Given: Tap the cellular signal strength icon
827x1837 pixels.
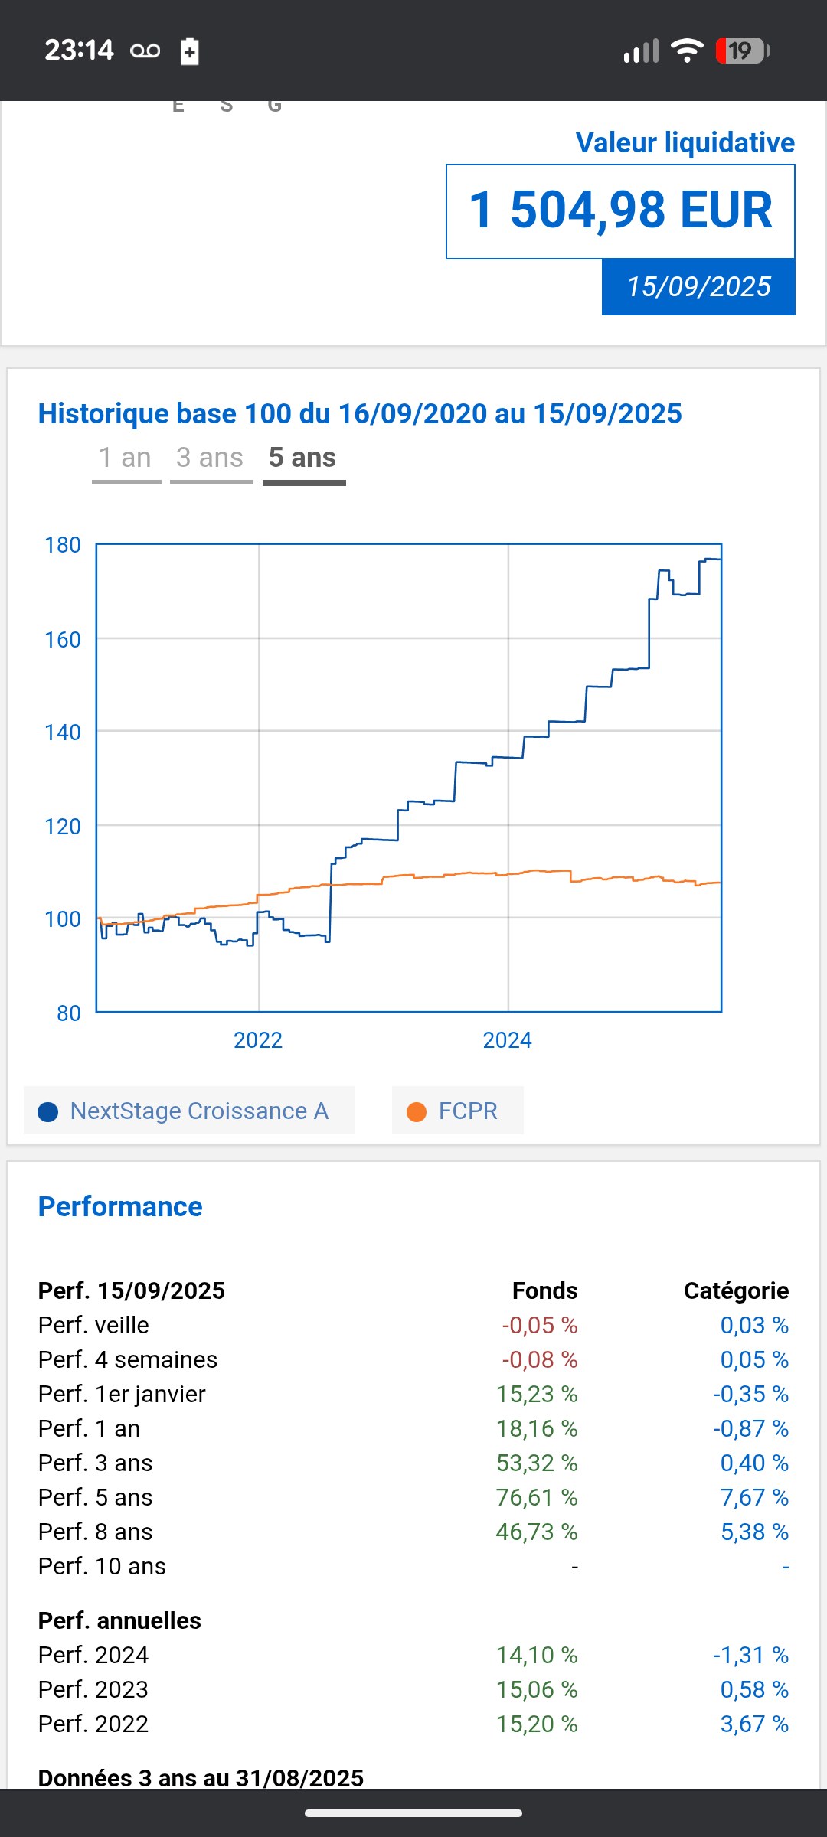Looking at the screenshot, I should (641, 51).
